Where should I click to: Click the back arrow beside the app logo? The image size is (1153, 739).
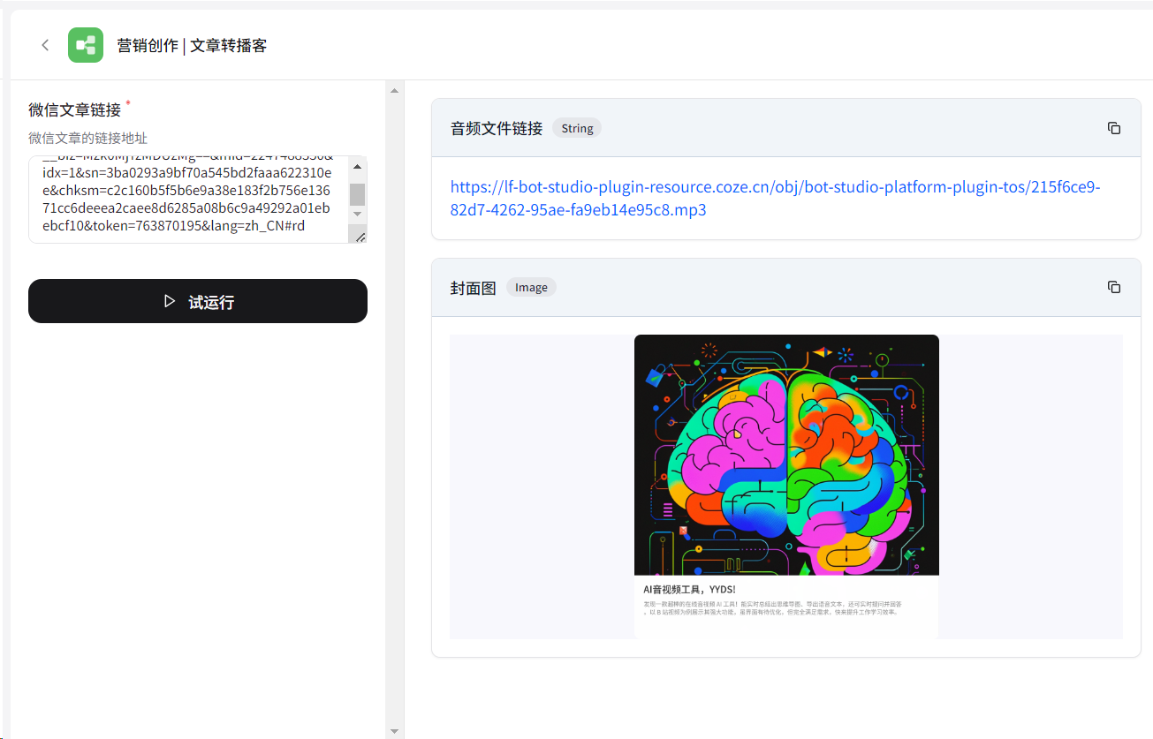click(x=45, y=45)
